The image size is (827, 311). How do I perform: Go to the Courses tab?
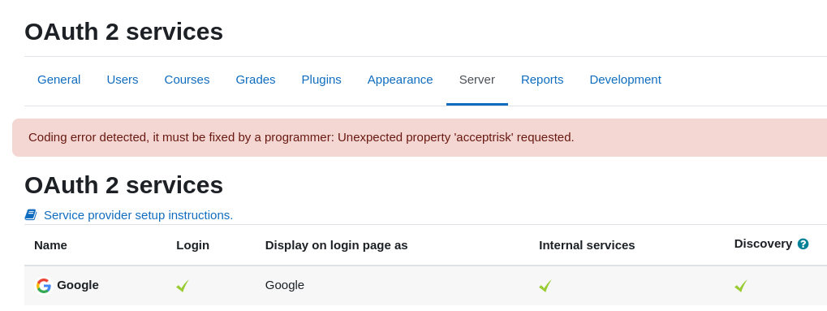pyautogui.click(x=187, y=80)
